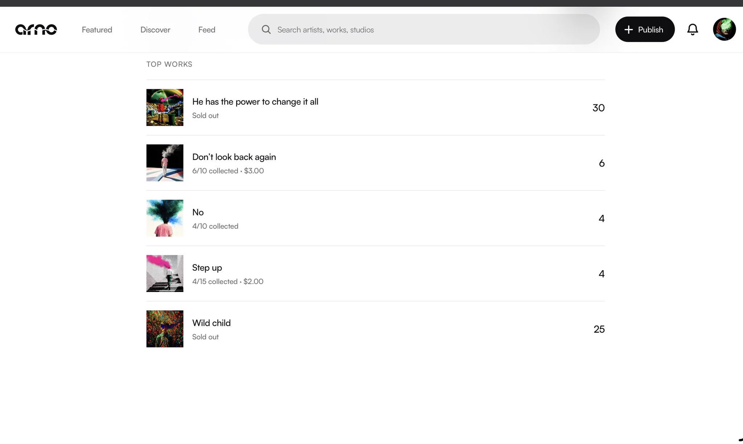Click '4/10 collected' under No

(215, 226)
